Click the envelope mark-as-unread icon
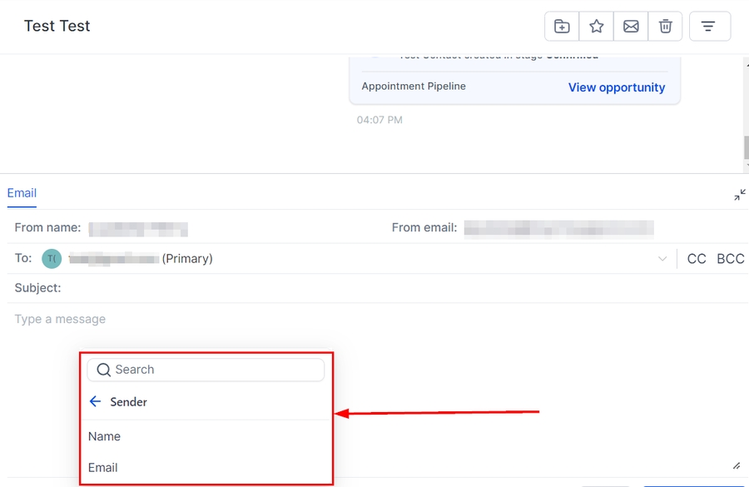The width and height of the screenshot is (749, 487). coord(631,27)
